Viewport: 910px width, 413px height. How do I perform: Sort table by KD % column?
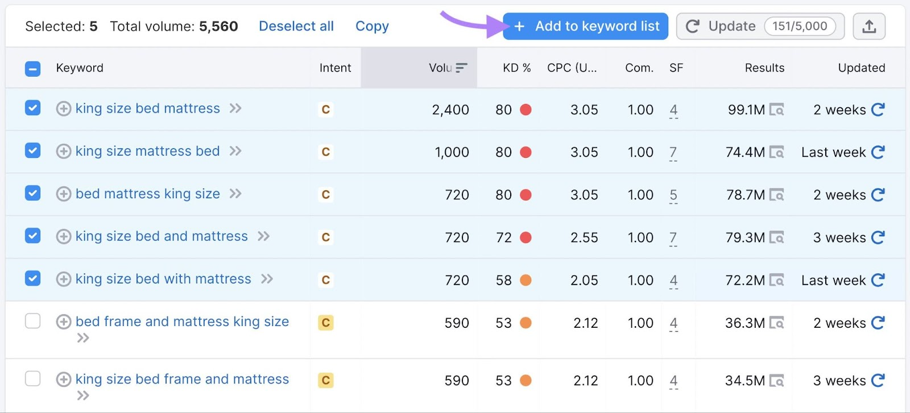click(516, 68)
